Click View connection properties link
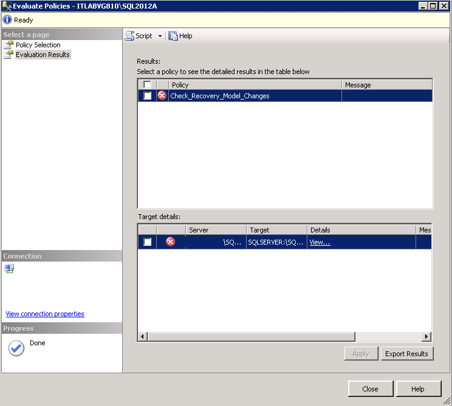Image resolution: width=452 pixels, height=406 pixels. click(45, 314)
